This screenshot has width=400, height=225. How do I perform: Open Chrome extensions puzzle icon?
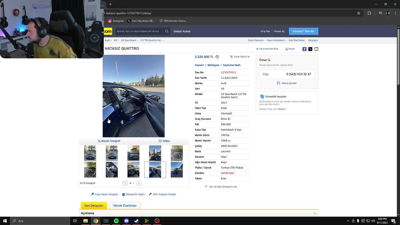(369, 13)
